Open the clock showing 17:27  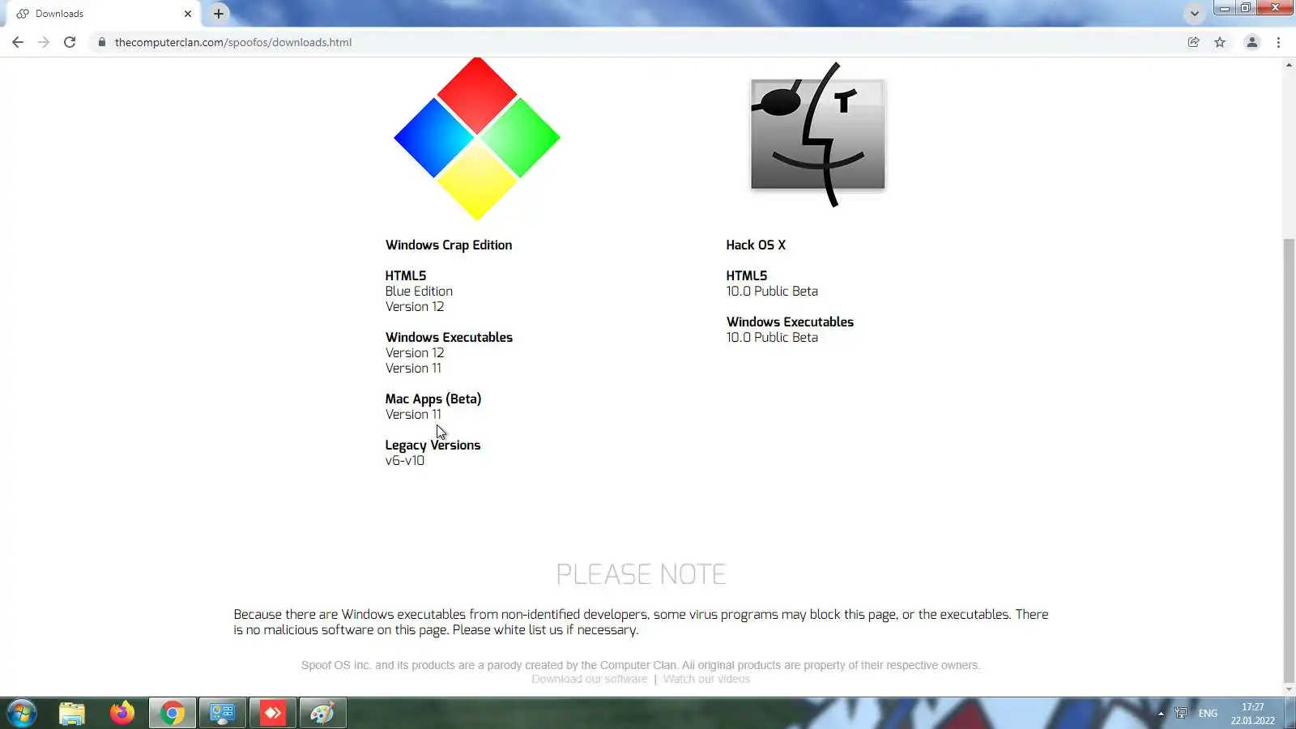1252,714
